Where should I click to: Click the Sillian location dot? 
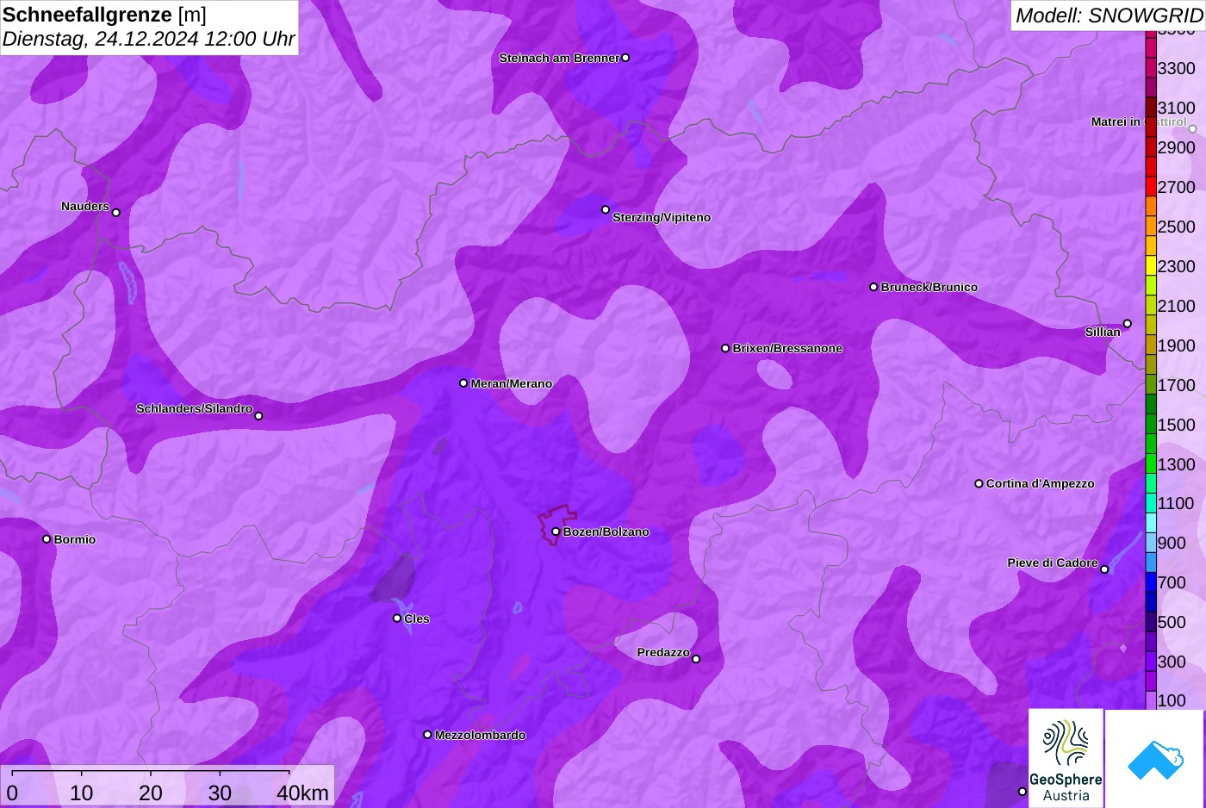point(1128,324)
